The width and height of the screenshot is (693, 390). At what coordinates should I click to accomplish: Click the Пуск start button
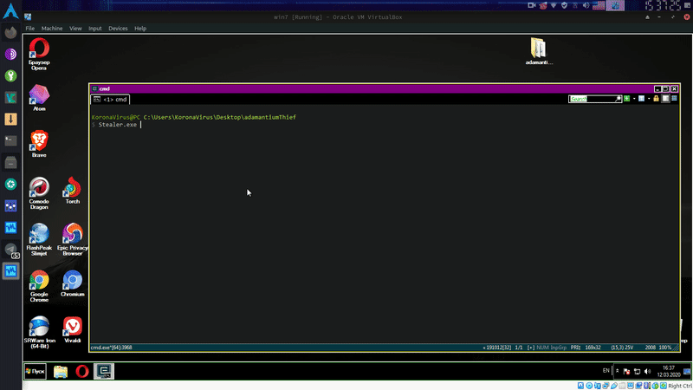36,371
